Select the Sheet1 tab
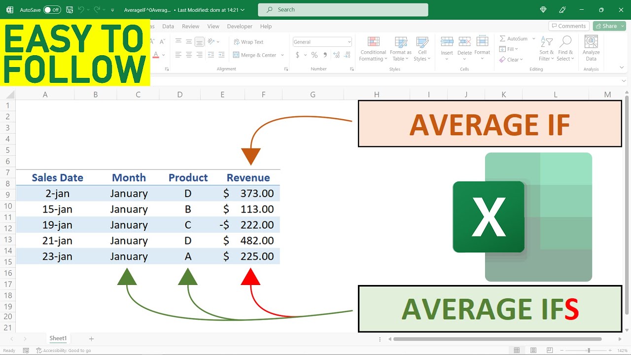Screen dimensions: 631x355 [x=58, y=339]
